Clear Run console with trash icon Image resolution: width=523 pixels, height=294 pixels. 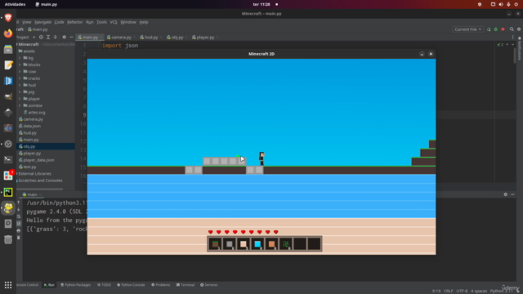coord(19,238)
